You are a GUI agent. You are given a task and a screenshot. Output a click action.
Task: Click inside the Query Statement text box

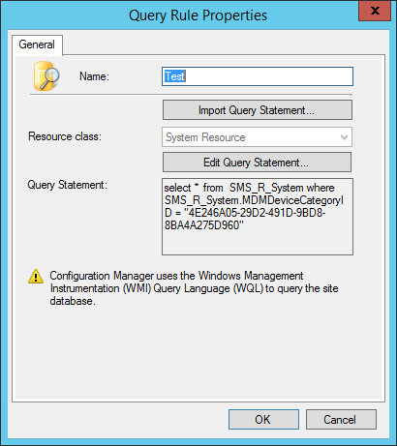(x=258, y=217)
